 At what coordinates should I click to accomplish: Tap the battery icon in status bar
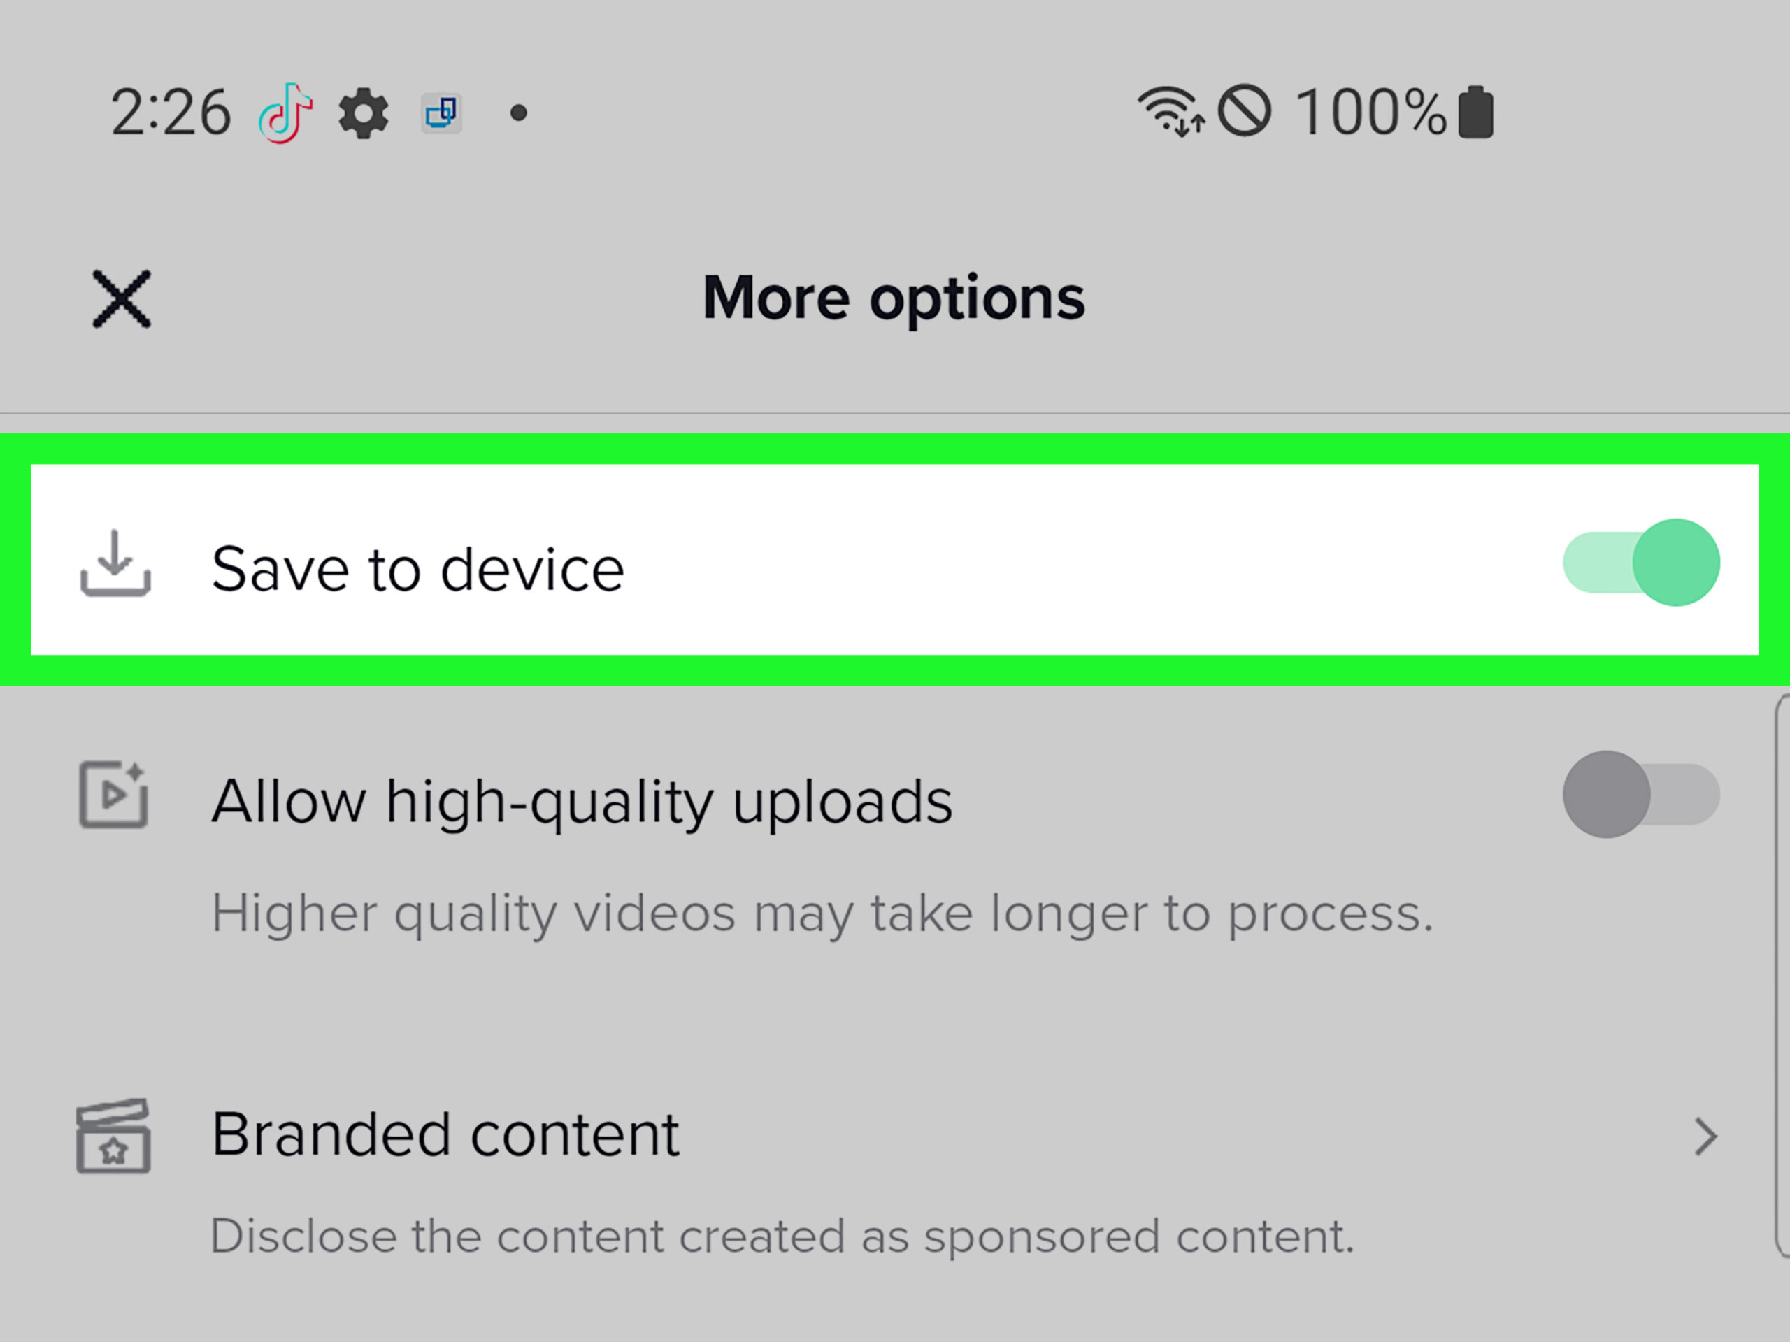coord(1475,112)
